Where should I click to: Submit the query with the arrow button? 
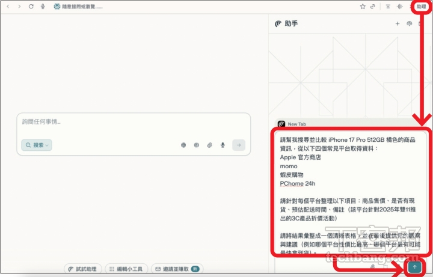coord(239,145)
